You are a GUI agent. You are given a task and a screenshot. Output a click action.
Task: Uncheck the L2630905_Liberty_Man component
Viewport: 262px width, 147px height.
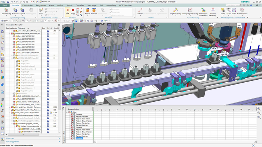click(14, 104)
